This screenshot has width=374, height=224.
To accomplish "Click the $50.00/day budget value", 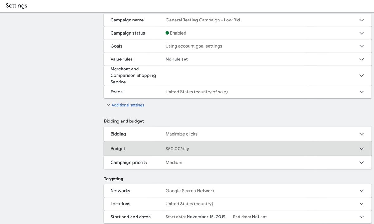I will pos(177,149).
